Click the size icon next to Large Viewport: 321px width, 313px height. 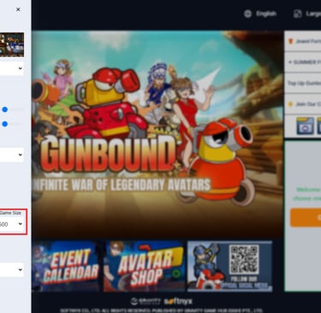tap(298, 14)
